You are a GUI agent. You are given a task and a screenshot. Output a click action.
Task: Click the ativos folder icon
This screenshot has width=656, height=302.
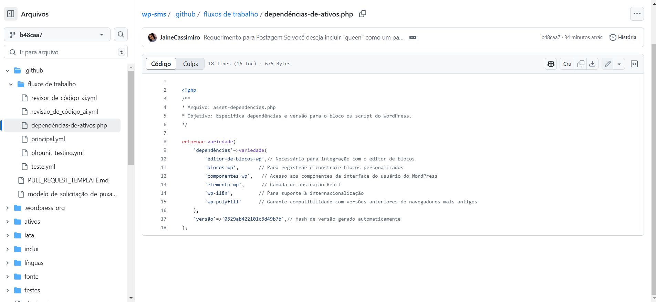(x=18, y=222)
